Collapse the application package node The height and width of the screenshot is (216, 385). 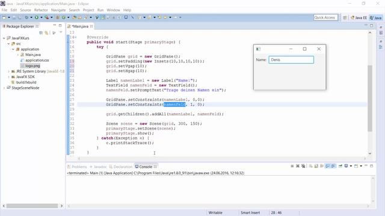coord(13,49)
